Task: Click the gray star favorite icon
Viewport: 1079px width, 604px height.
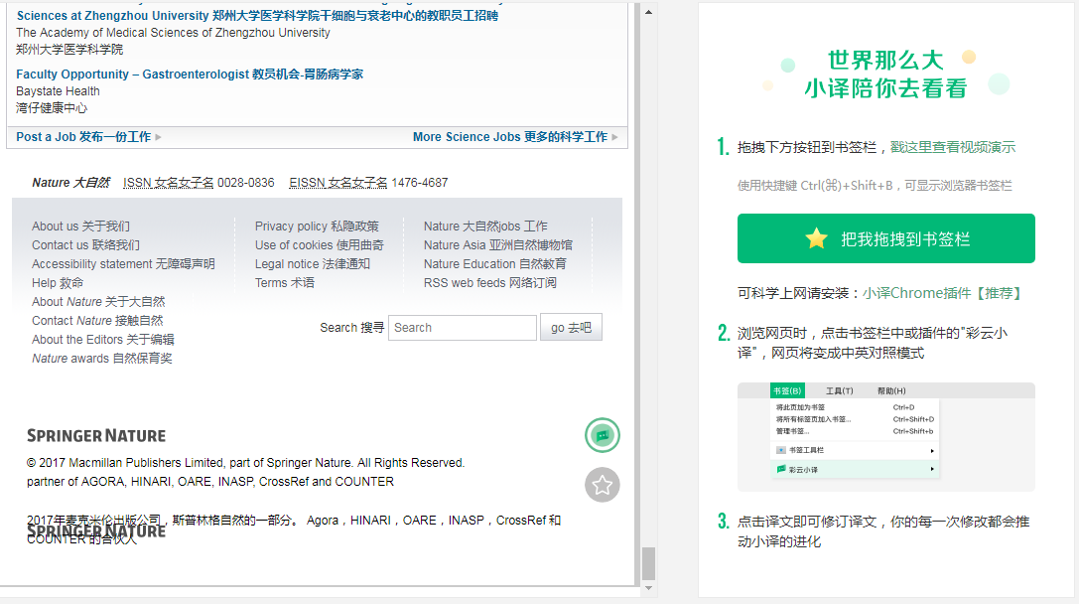Action: point(603,485)
